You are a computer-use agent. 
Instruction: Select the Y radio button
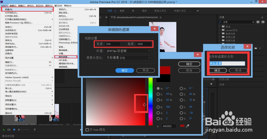point(181,107)
